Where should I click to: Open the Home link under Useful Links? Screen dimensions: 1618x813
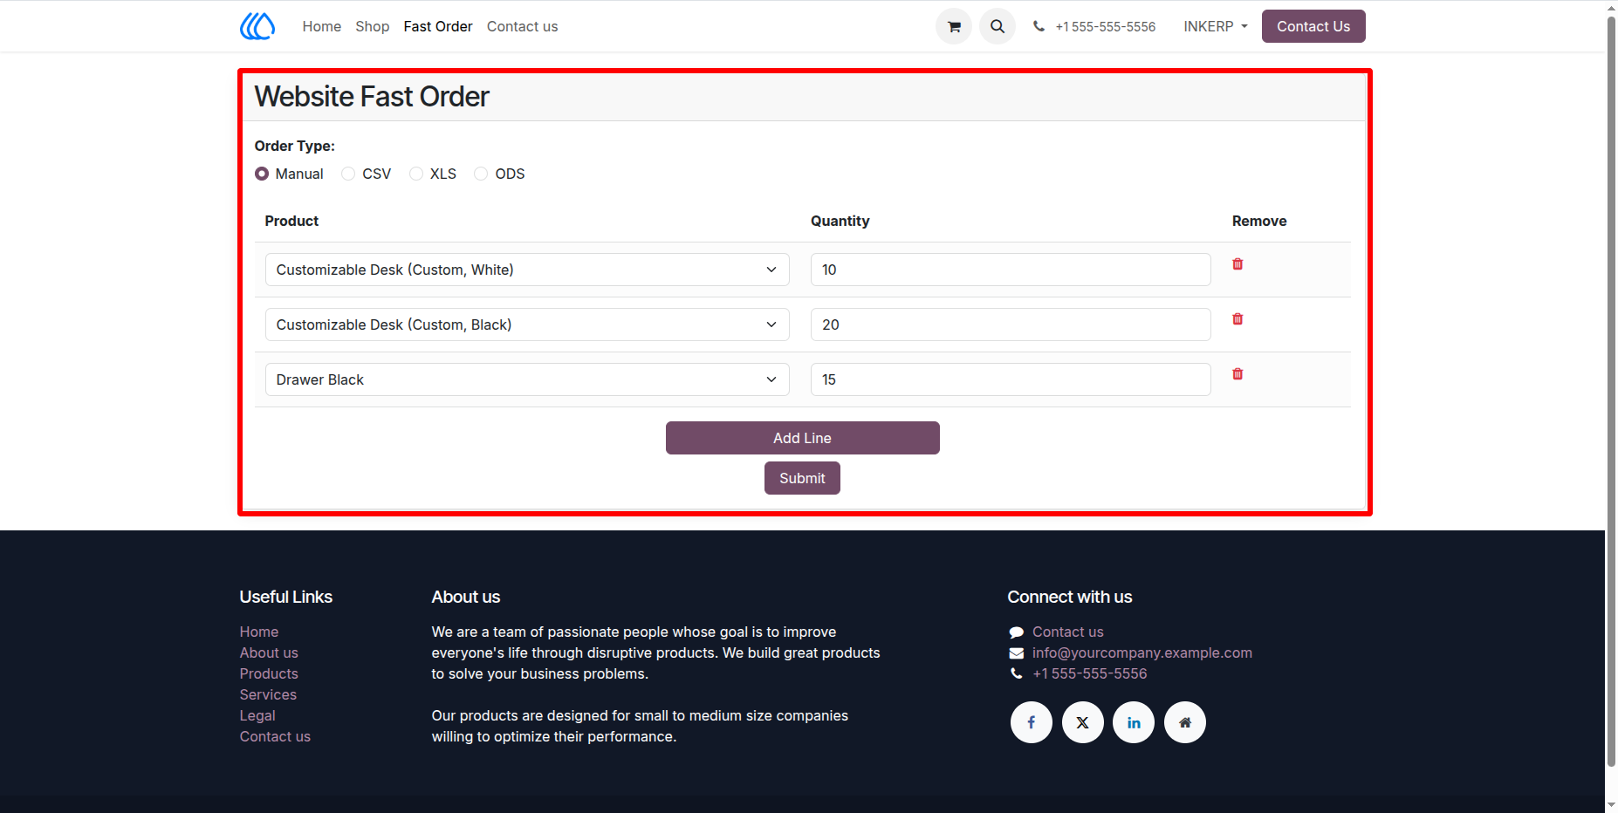pos(259,632)
